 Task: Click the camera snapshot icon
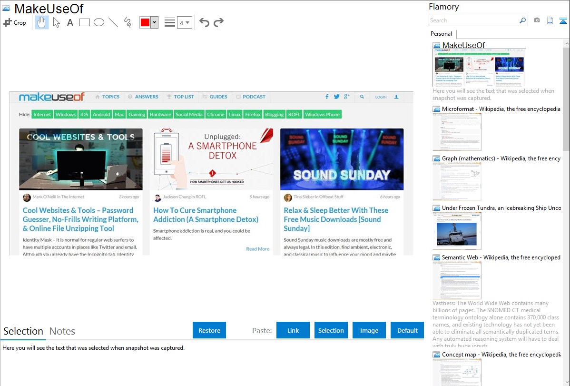pos(537,20)
